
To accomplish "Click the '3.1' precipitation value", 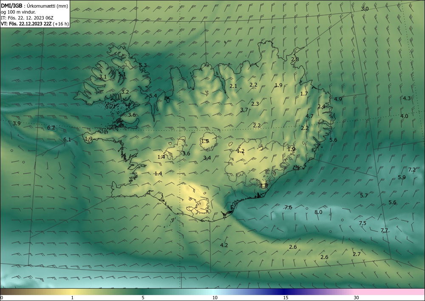I will pyautogui.click(x=103, y=76).
